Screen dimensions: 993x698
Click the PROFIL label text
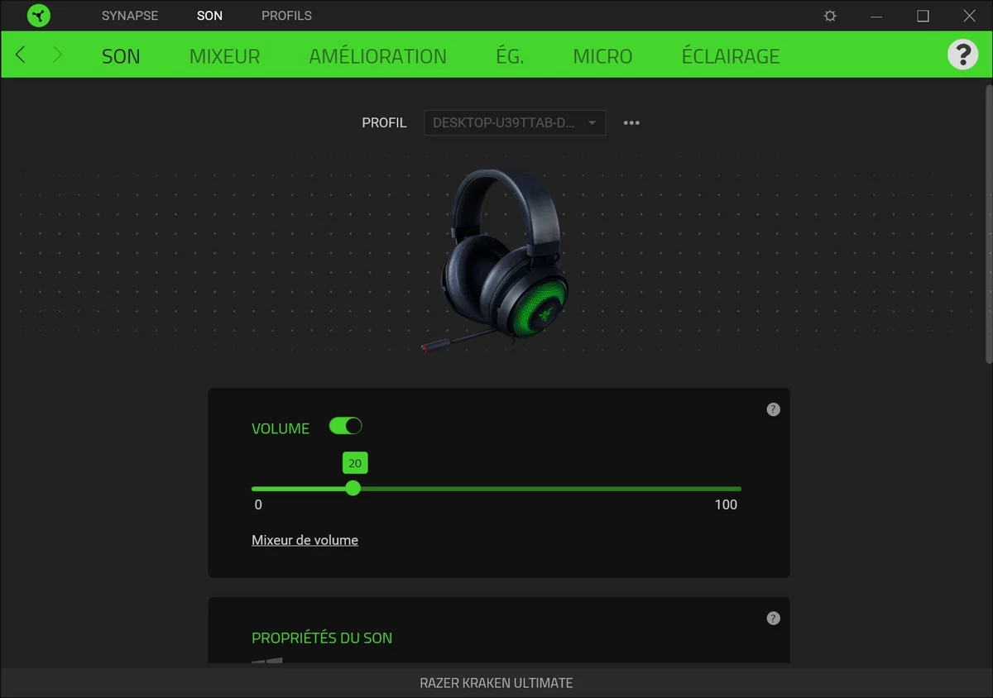[x=384, y=122]
